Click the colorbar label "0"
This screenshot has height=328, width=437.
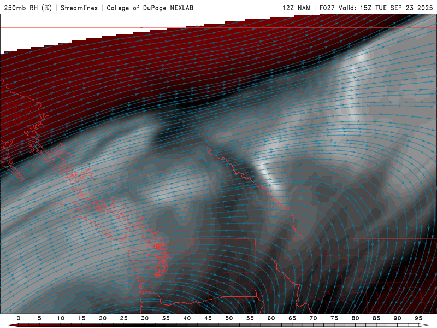(19, 318)
